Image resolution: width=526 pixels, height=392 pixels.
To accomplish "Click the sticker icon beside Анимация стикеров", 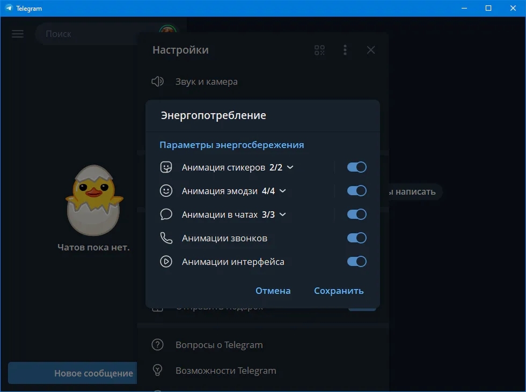I will coord(166,167).
